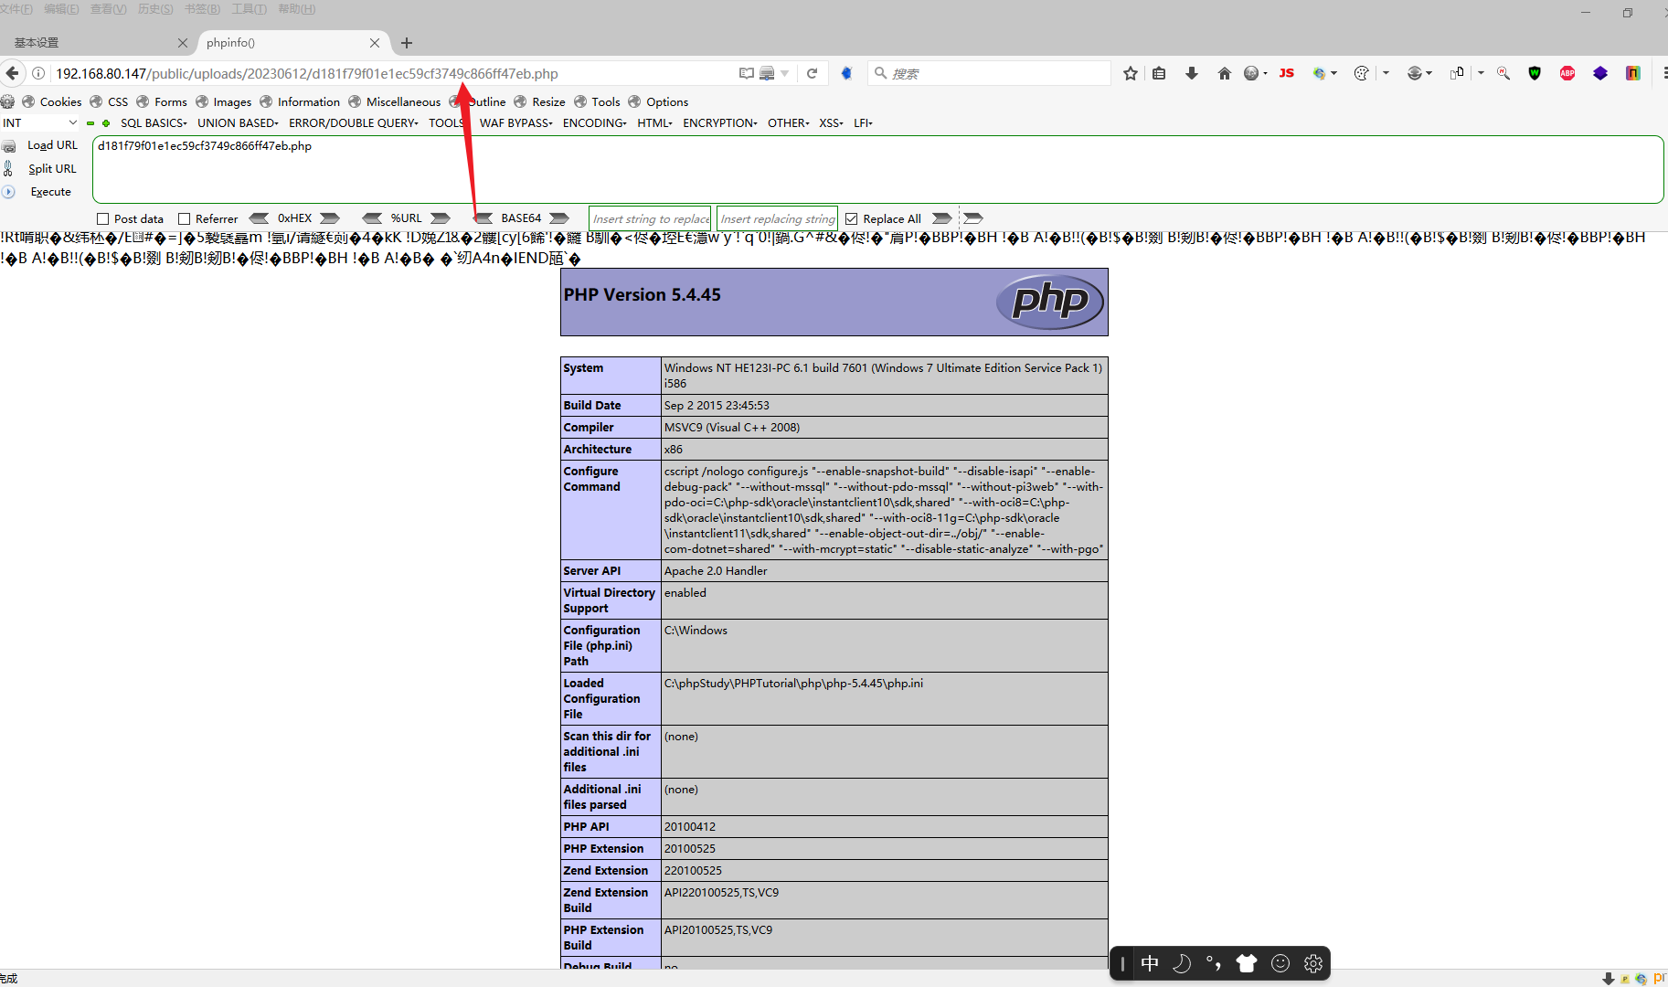This screenshot has height=987, width=1668.
Task: Click the red JS toggle icon
Action: (1287, 73)
